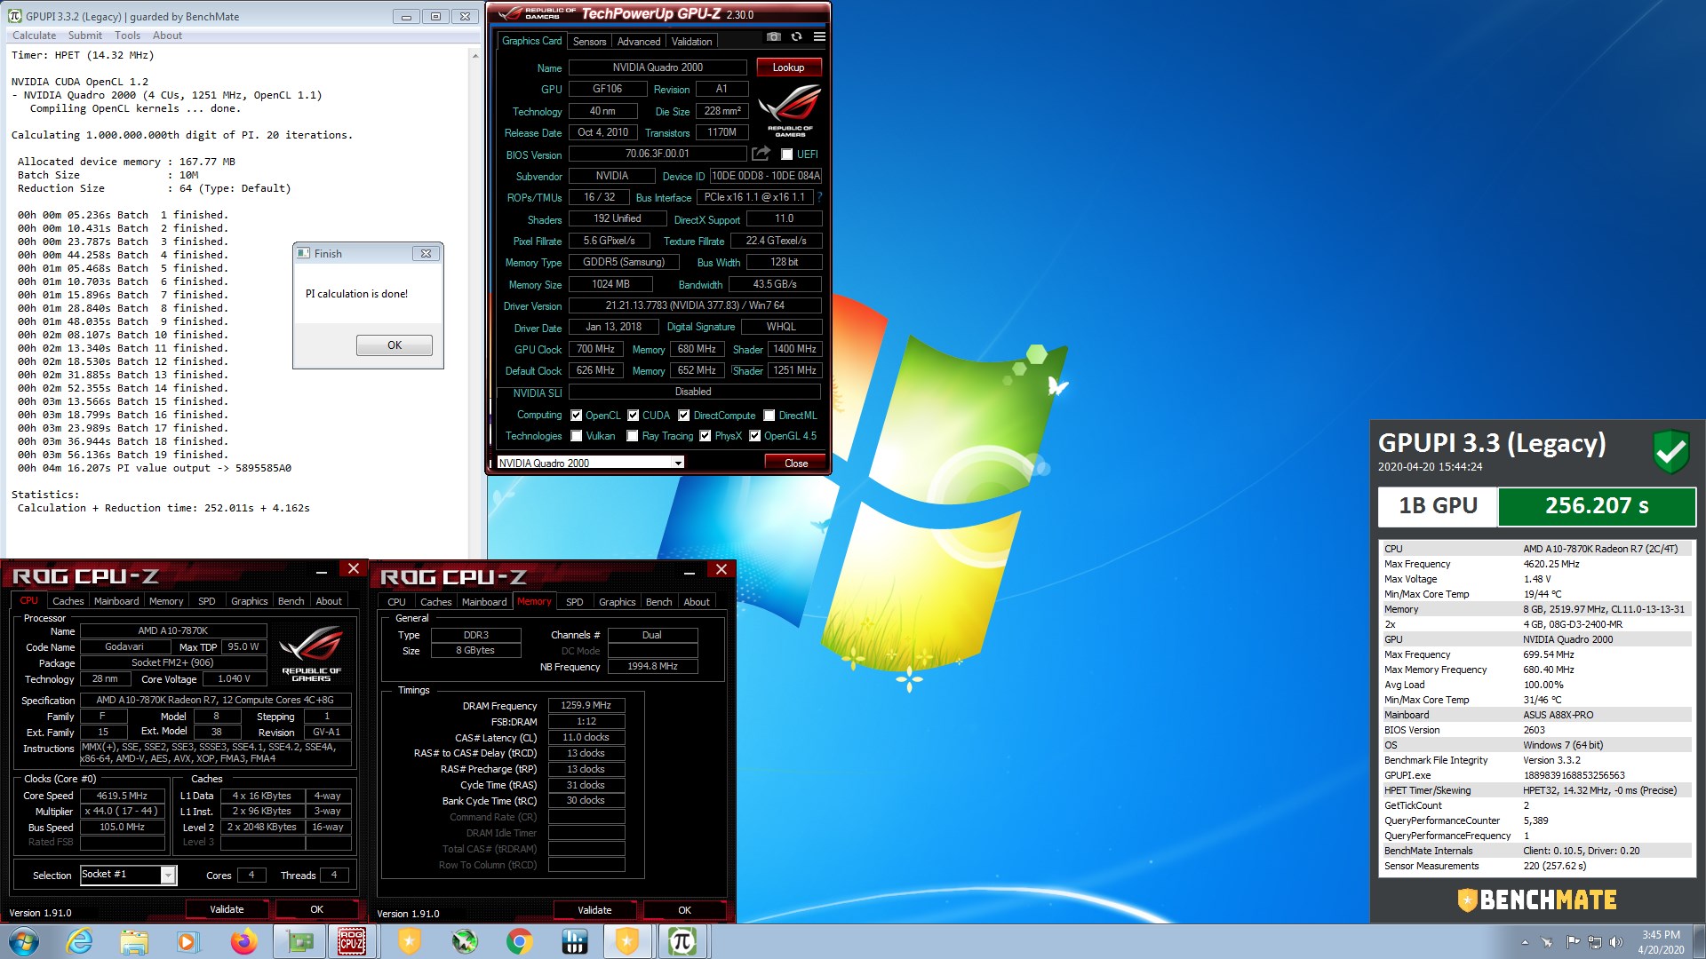Viewport: 1706px width, 959px height.
Task: Click the Lookup button in GPU-Z
Action: click(x=788, y=67)
